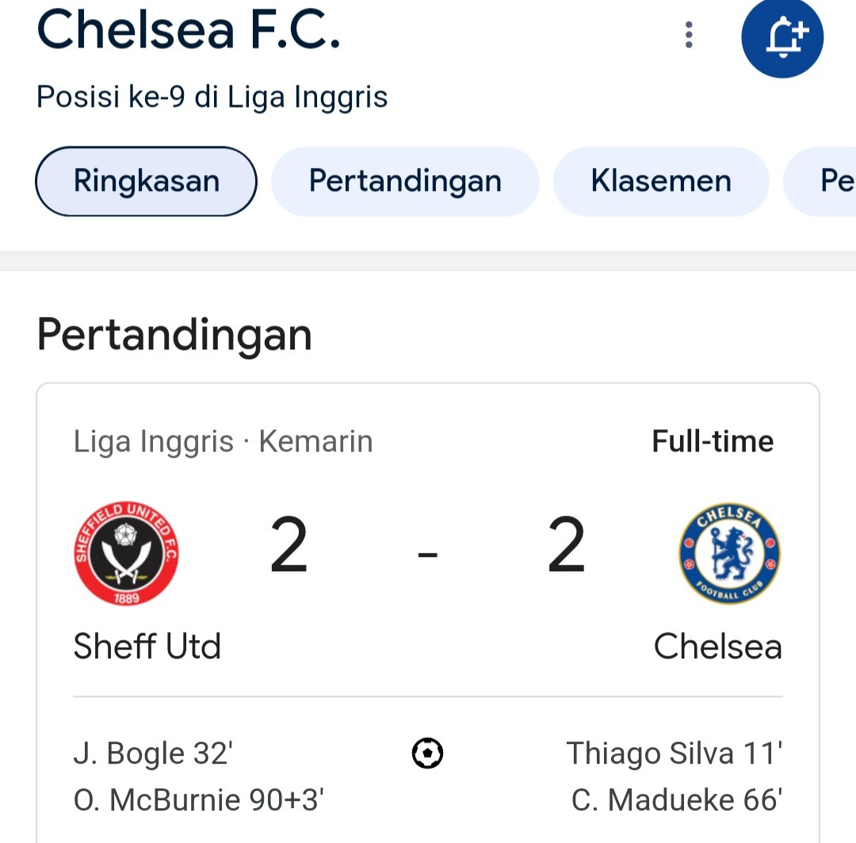The width and height of the screenshot is (856, 843).
Task: Open the Klasemen tab
Action: pos(661,181)
